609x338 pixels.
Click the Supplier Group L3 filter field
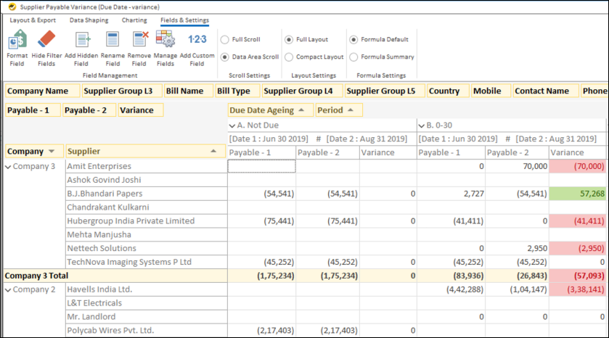(x=118, y=91)
